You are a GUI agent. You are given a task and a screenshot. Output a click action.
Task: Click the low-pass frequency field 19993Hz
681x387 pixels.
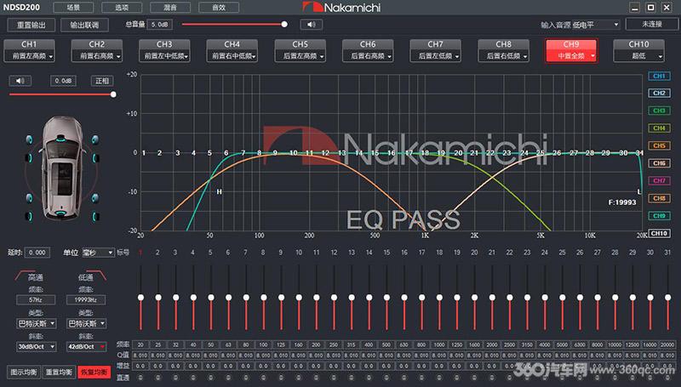tap(86, 299)
